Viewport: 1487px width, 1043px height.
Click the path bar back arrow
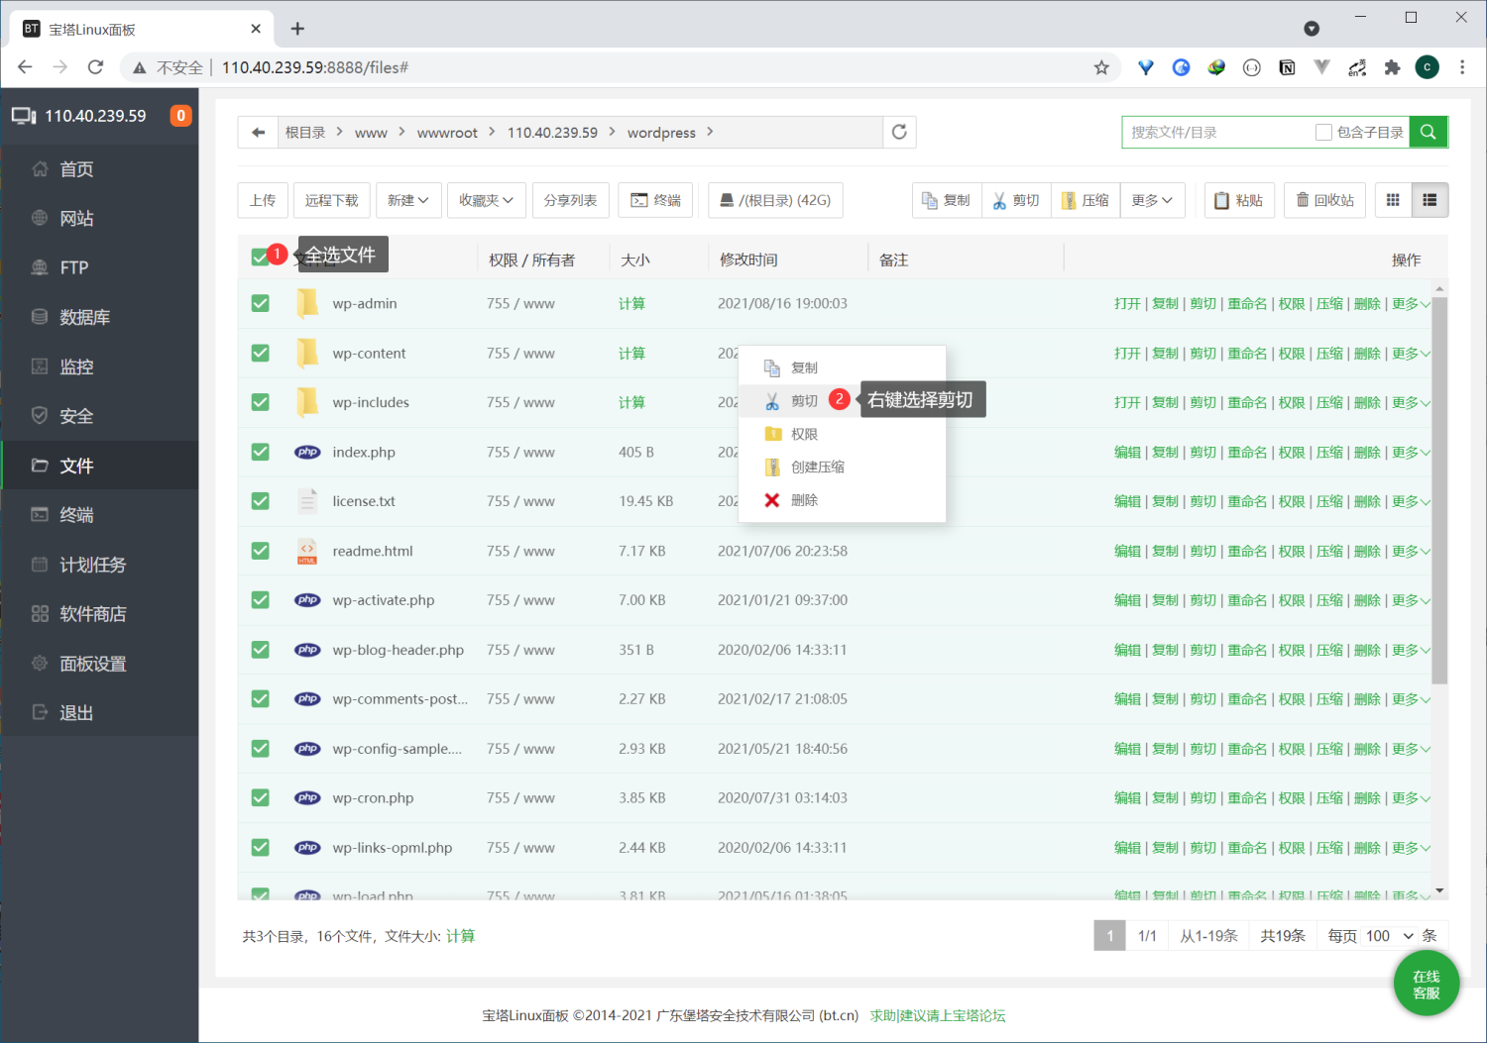258,133
